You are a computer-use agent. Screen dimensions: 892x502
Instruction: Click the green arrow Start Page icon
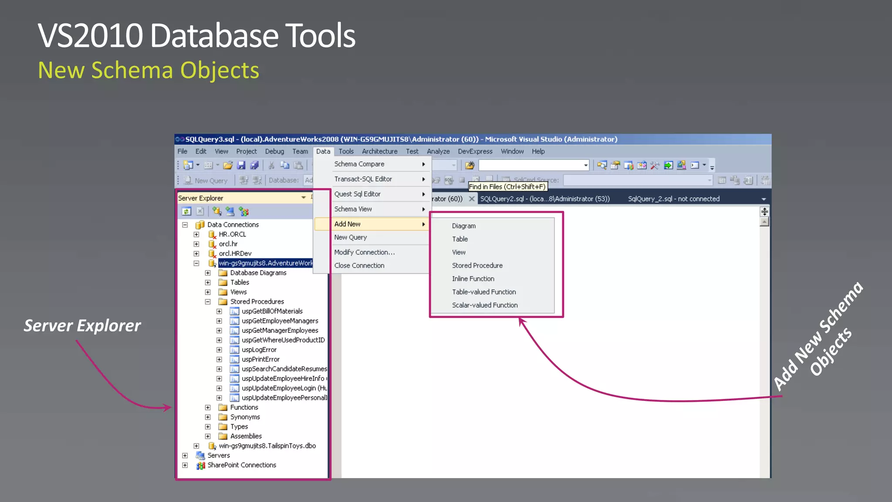point(668,165)
